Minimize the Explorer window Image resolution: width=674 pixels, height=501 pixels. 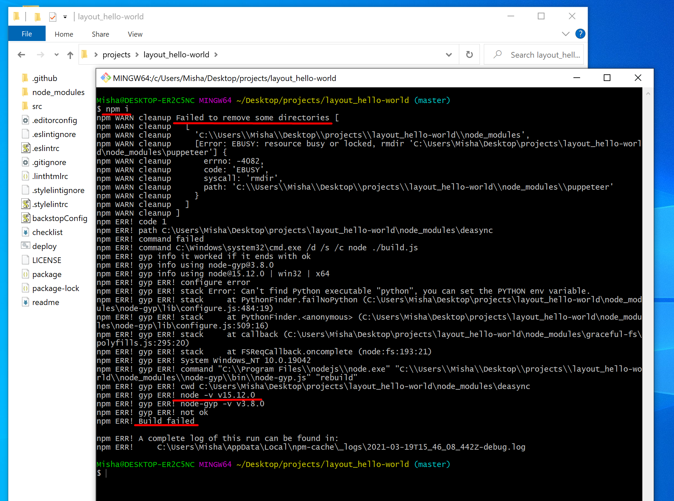(511, 16)
